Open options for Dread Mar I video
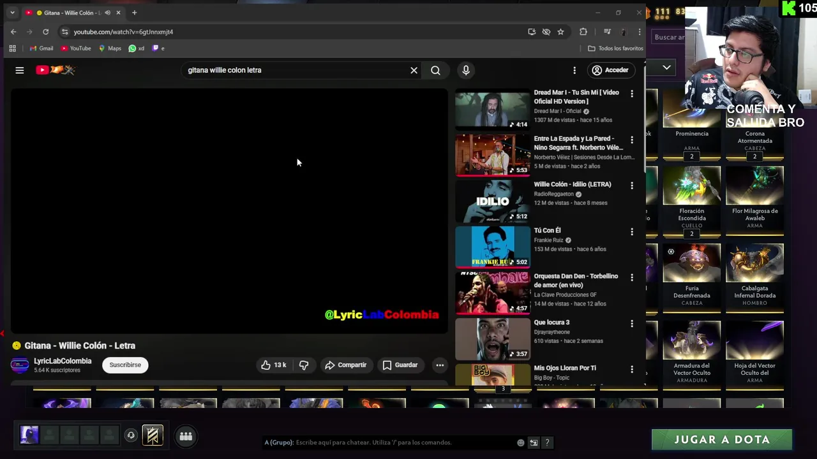 [632, 94]
